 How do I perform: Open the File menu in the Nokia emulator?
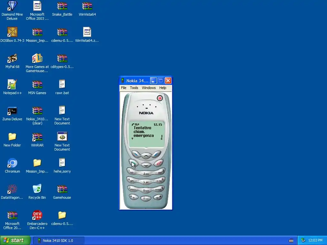[124, 88]
